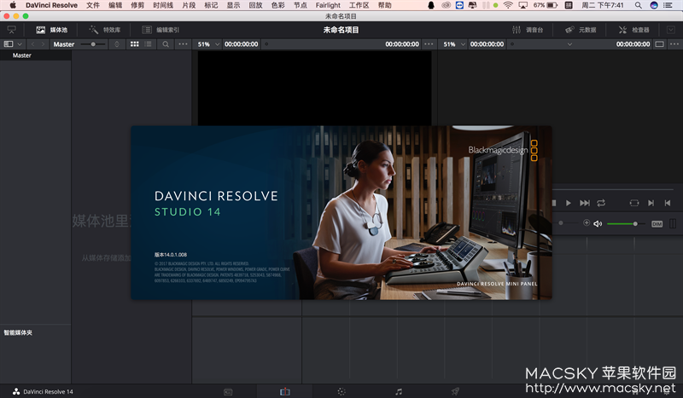683x398 pixels.
Task: Dismiss the DaVinci Resolve Studio 14 splash screen
Action: pyautogui.click(x=341, y=213)
